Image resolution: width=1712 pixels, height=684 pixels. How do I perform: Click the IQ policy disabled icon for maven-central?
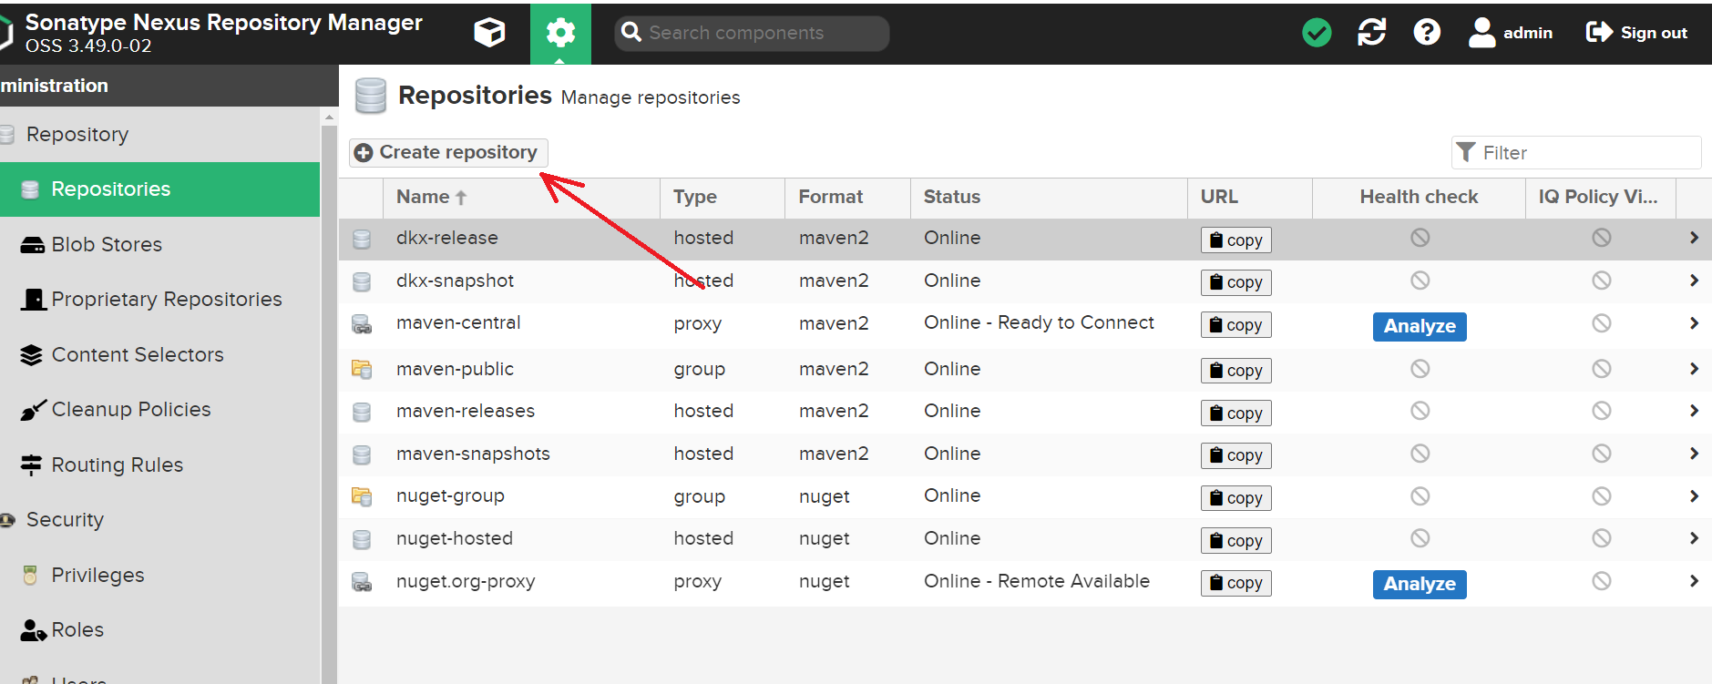1602,323
